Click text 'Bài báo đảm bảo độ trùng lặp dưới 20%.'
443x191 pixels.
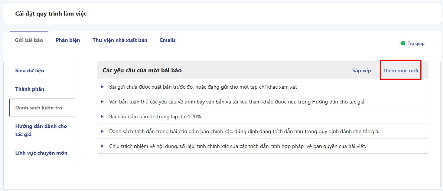coord(156,116)
